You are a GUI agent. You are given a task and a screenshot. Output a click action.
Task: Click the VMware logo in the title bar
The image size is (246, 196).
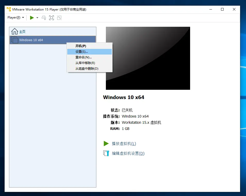click(9, 9)
